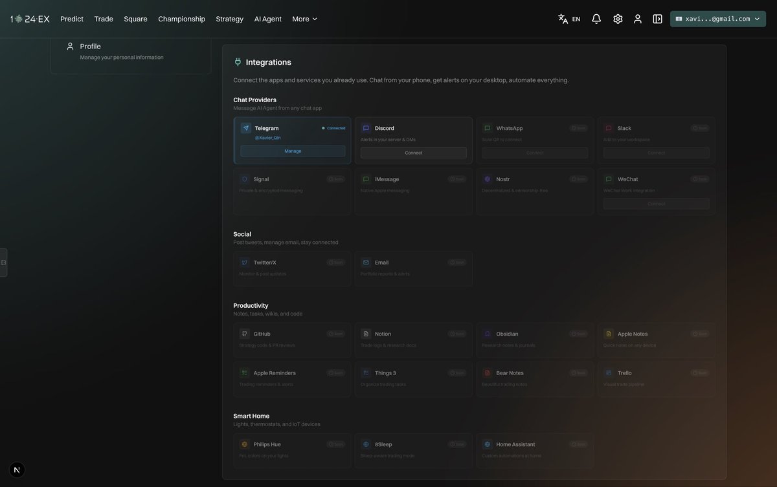The width and height of the screenshot is (777, 487).
Task: Click the Slack card icon
Action: click(609, 128)
